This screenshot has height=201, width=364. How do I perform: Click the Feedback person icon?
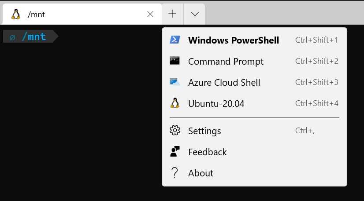pyautogui.click(x=175, y=152)
